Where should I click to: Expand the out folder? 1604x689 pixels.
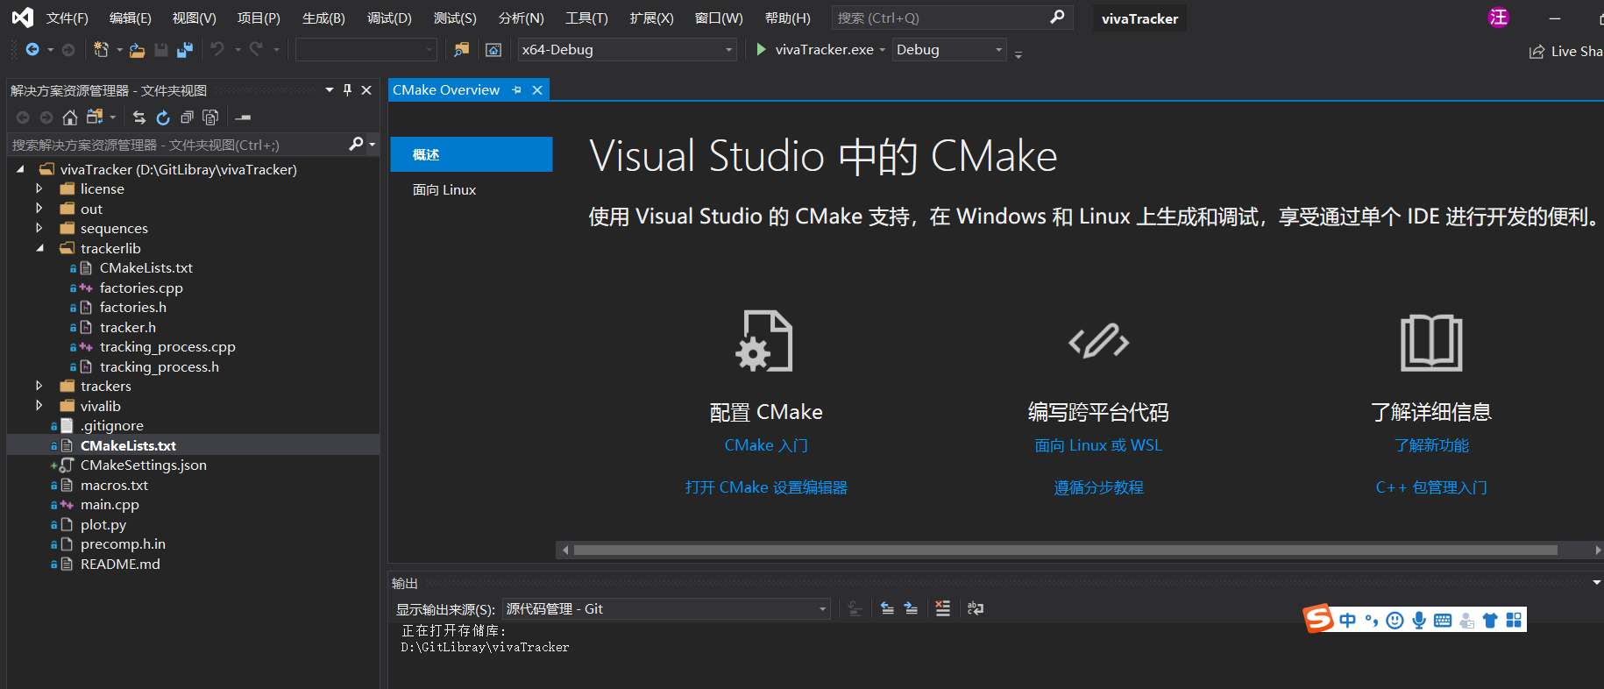click(39, 209)
